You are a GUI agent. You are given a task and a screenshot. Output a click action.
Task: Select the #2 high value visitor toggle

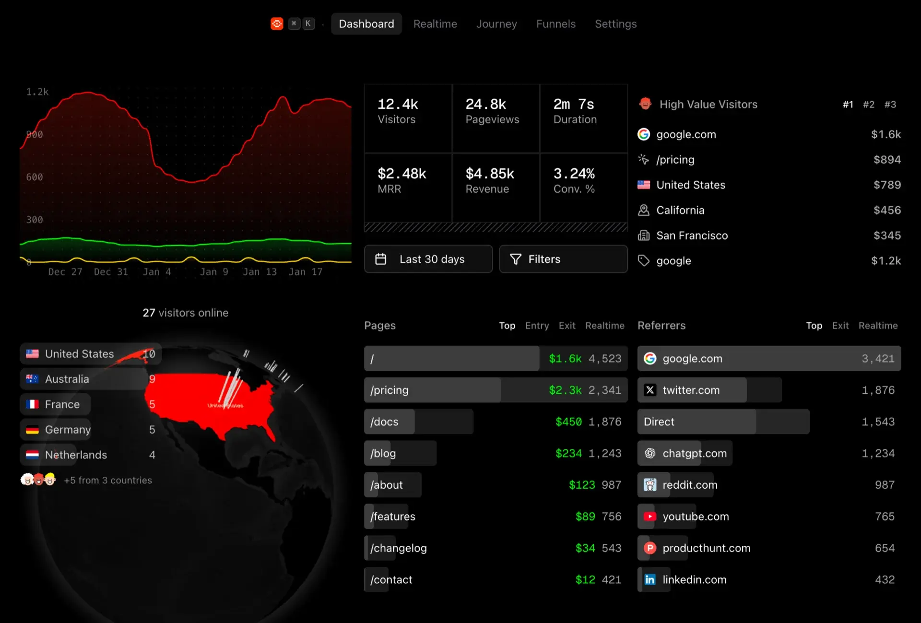pos(869,104)
